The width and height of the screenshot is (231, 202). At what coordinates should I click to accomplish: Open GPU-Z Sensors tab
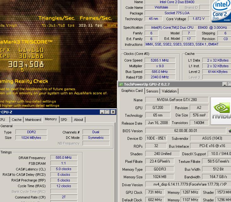[x=152, y=91]
